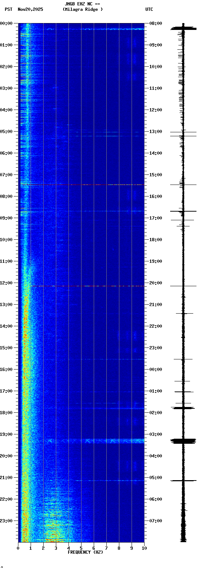
Task: Click the 19:00 PST time label
Action: (x=6, y=434)
